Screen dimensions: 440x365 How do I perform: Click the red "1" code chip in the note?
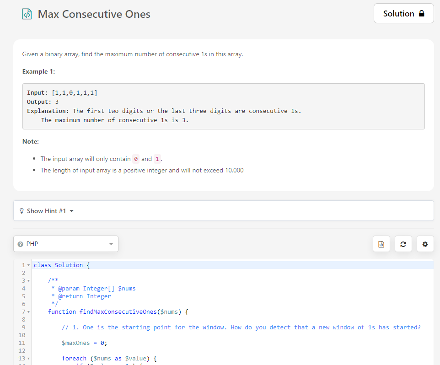click(x=157, y=159)
